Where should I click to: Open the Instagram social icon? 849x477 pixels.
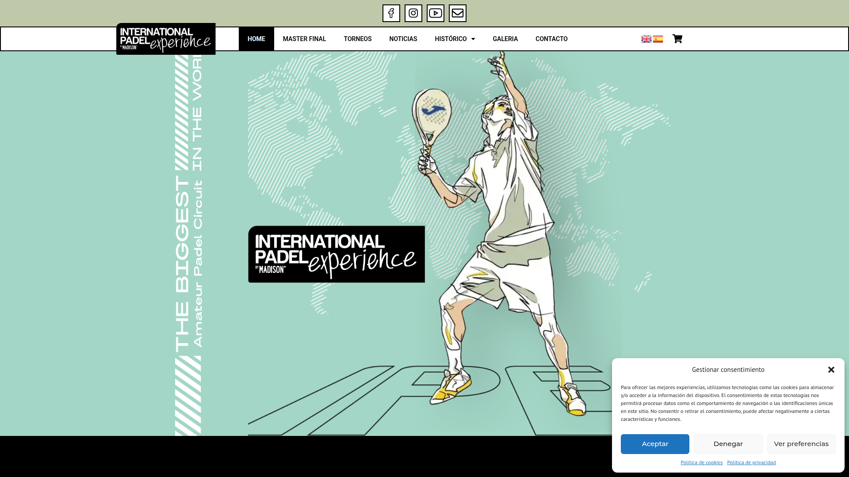[x=413, y=13]
